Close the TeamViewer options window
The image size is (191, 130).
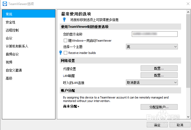188,4
